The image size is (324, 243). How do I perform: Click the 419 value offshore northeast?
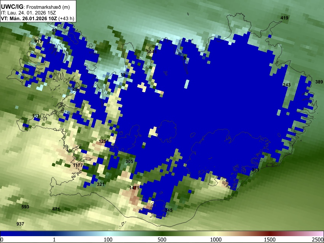point(284,18)
